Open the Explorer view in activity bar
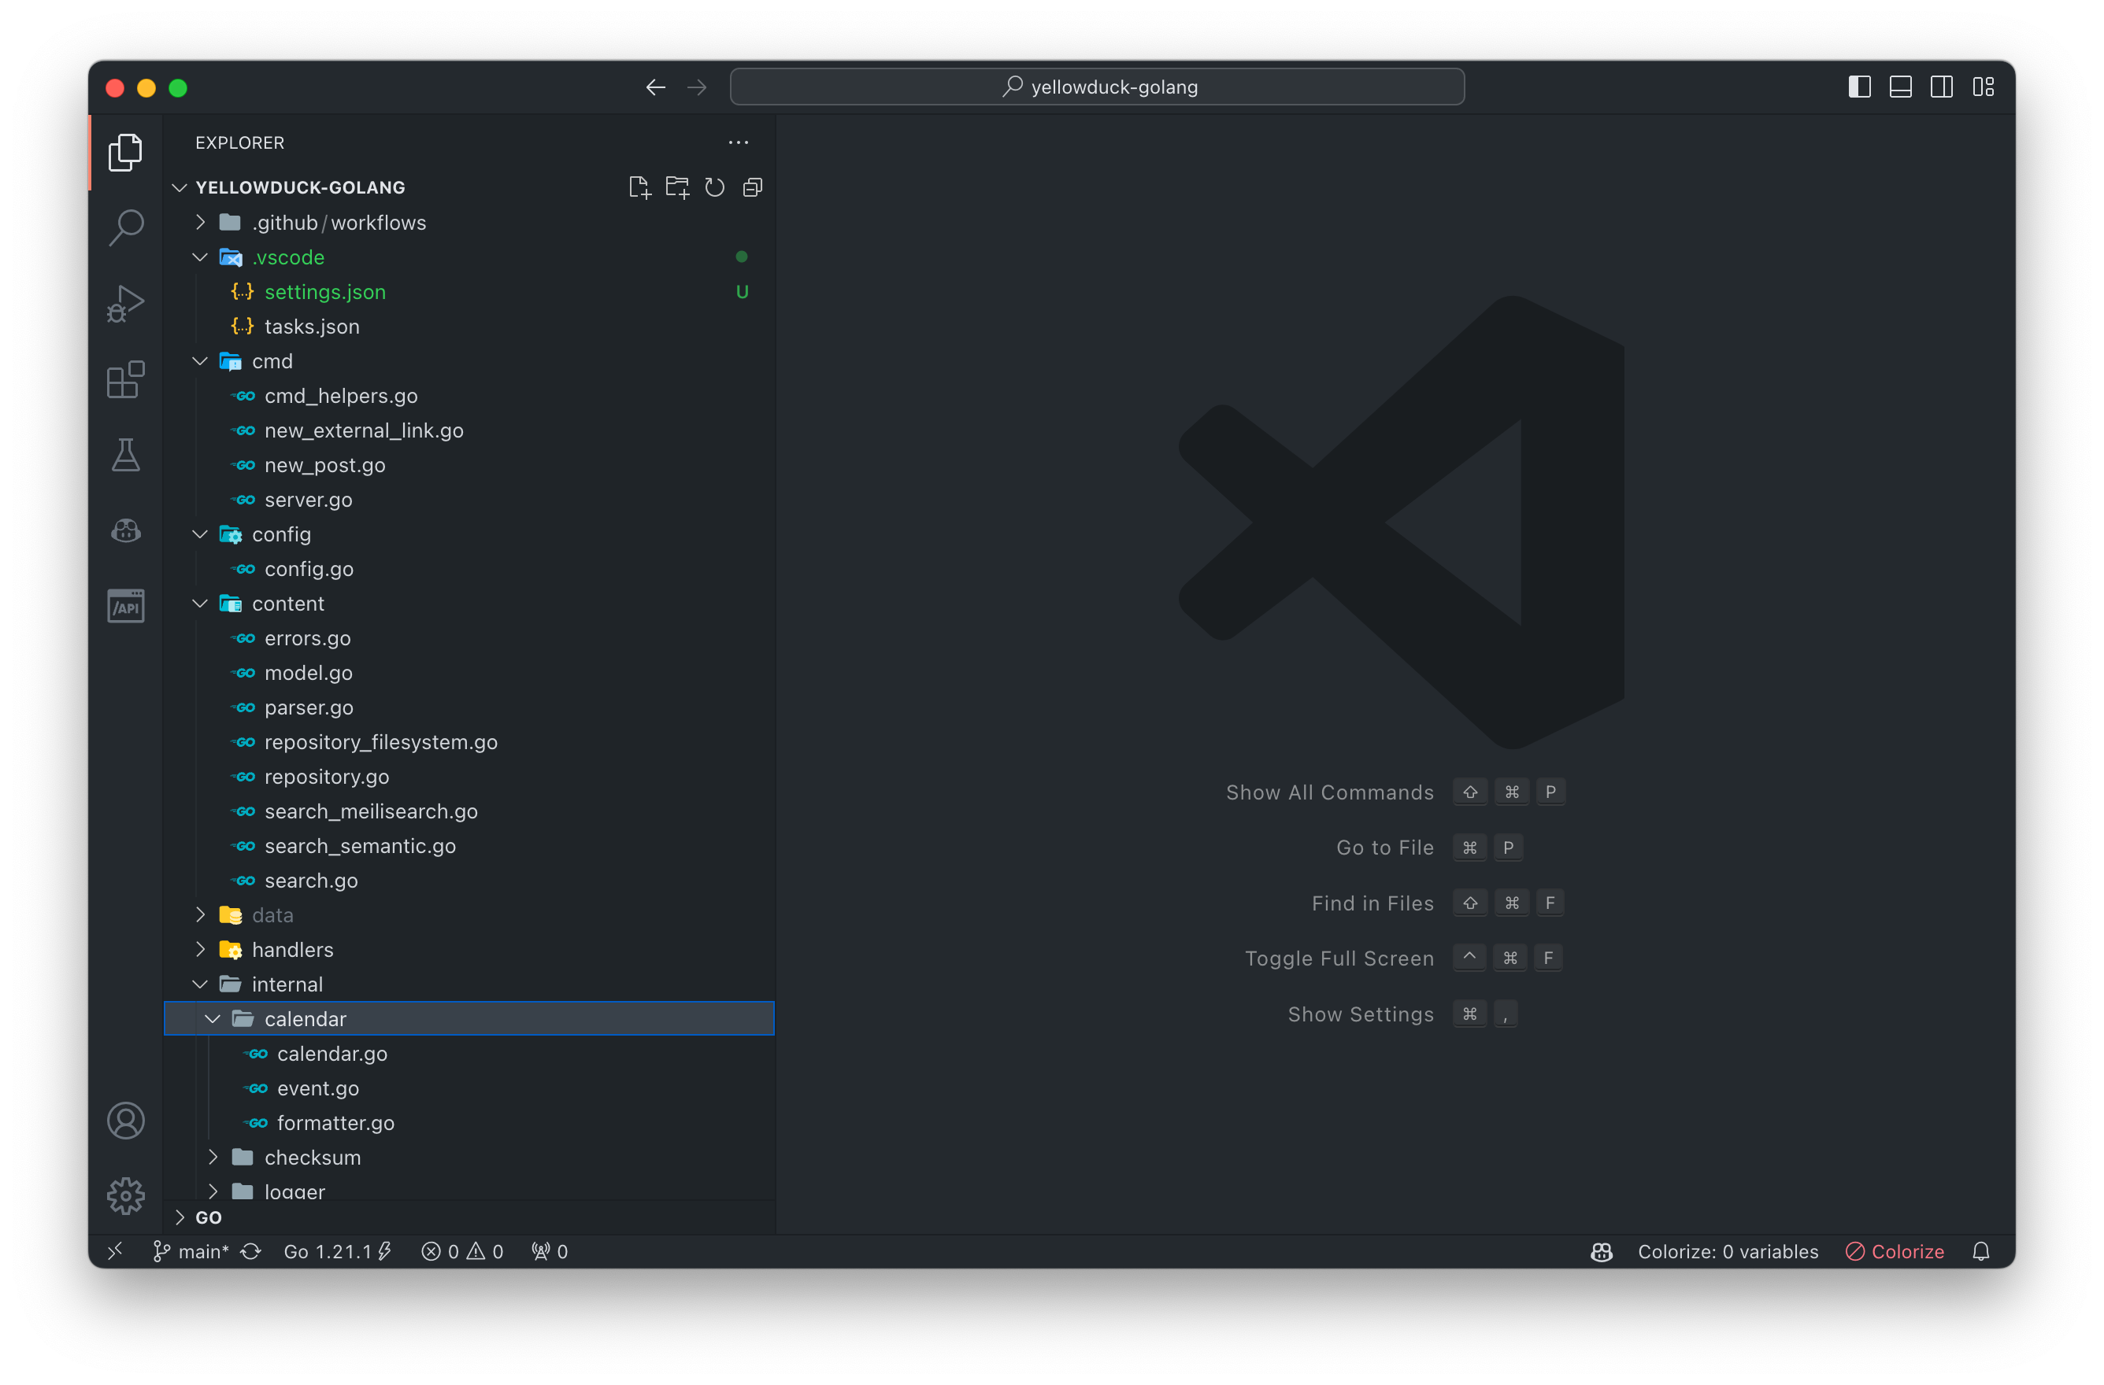 [125, 153]
